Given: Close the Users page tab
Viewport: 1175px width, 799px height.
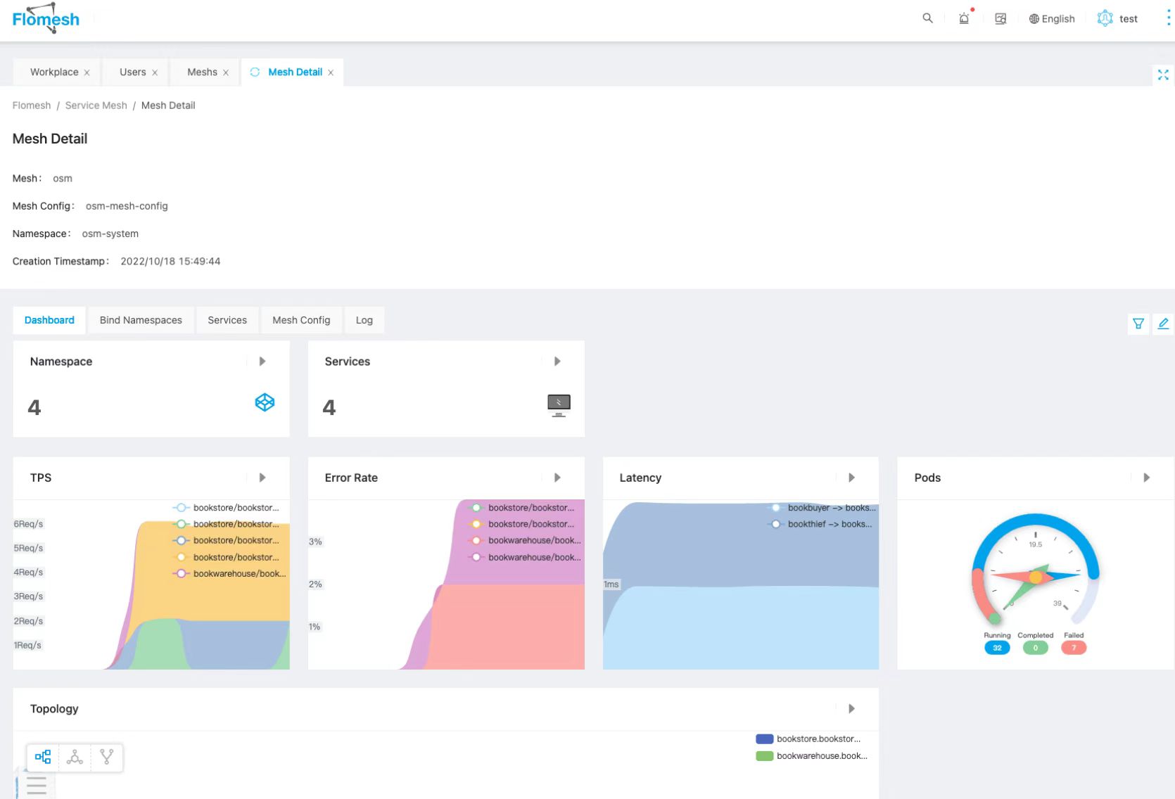Looking at the screenshot, I should coord(155,72).
